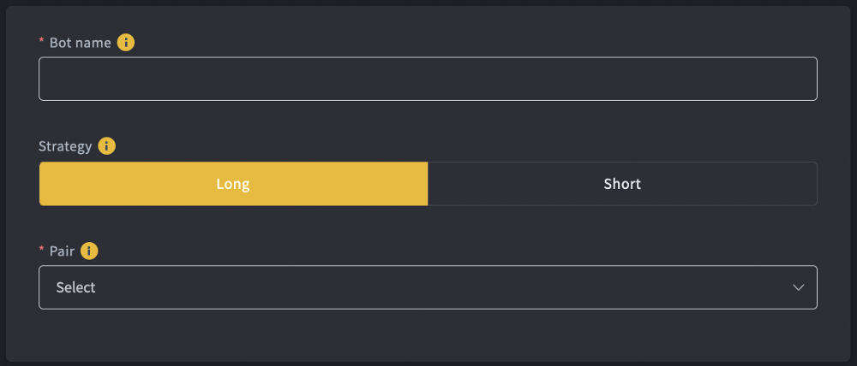Click the Strategy label text
Screen dimensions: 857x366
click(x=65, y=147)
